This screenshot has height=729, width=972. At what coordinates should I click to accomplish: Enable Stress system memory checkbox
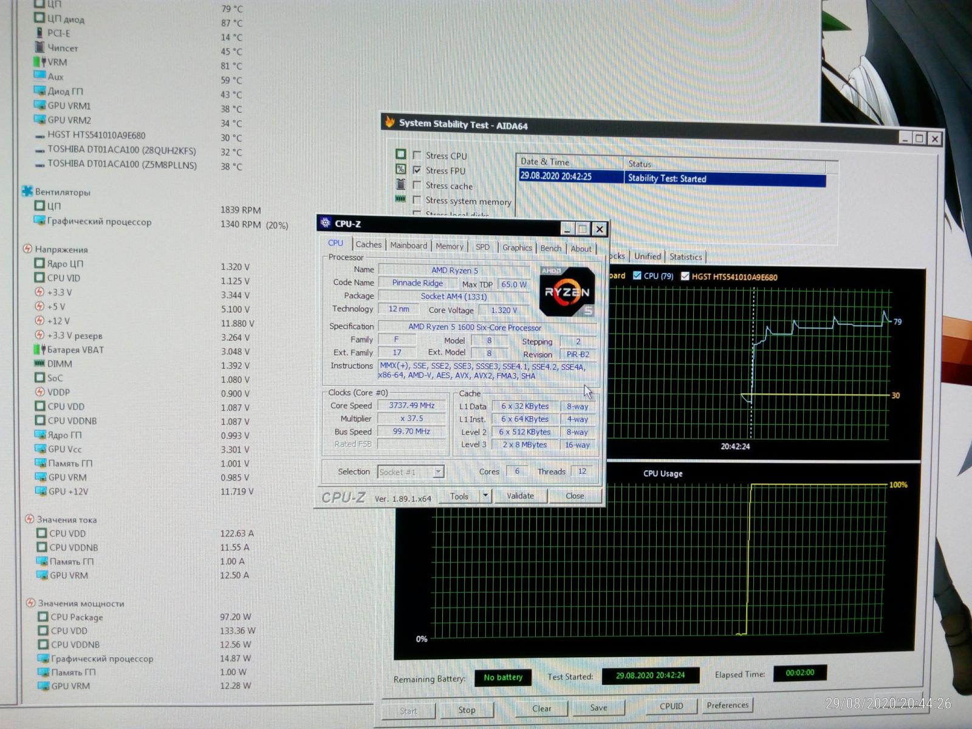417,200
